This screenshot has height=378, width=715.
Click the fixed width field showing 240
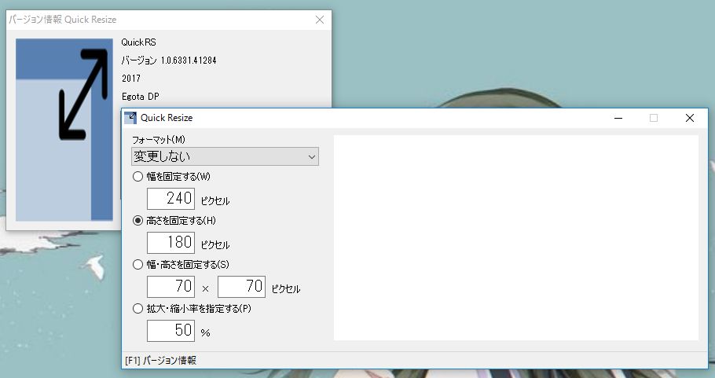pos(170,199)
